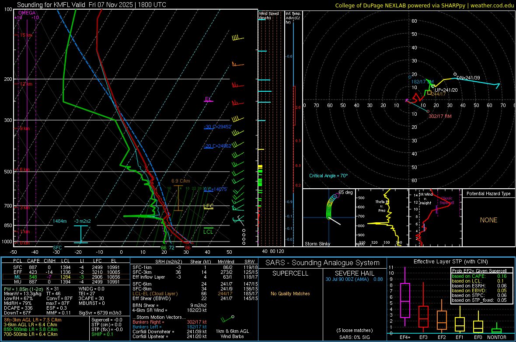Click the blue 'Bunkers Left =' entry
Screen dimensions: 516x342
click(170, 327)
